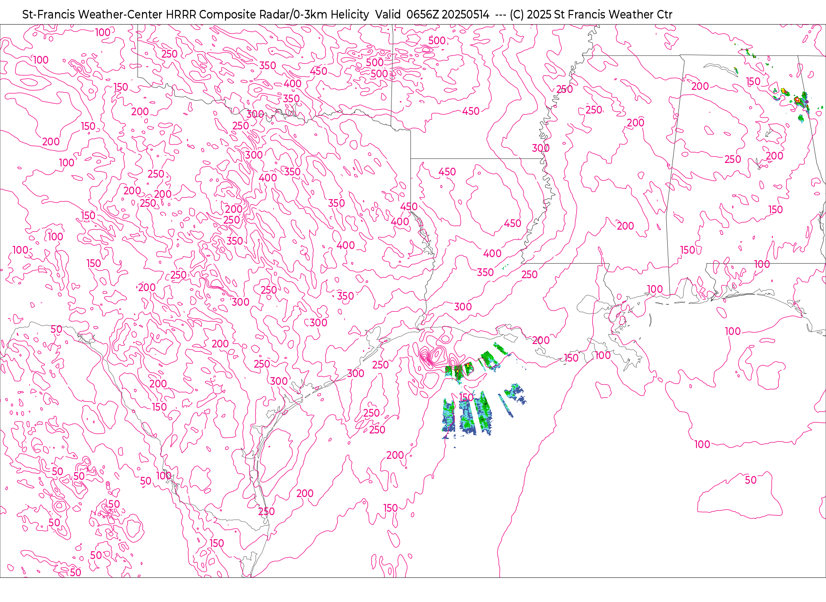Click the '150' label overlapping the Gulf radar echoes
Image resolution: width=826 pixels, height=602 pixels.
coord(466,397)
